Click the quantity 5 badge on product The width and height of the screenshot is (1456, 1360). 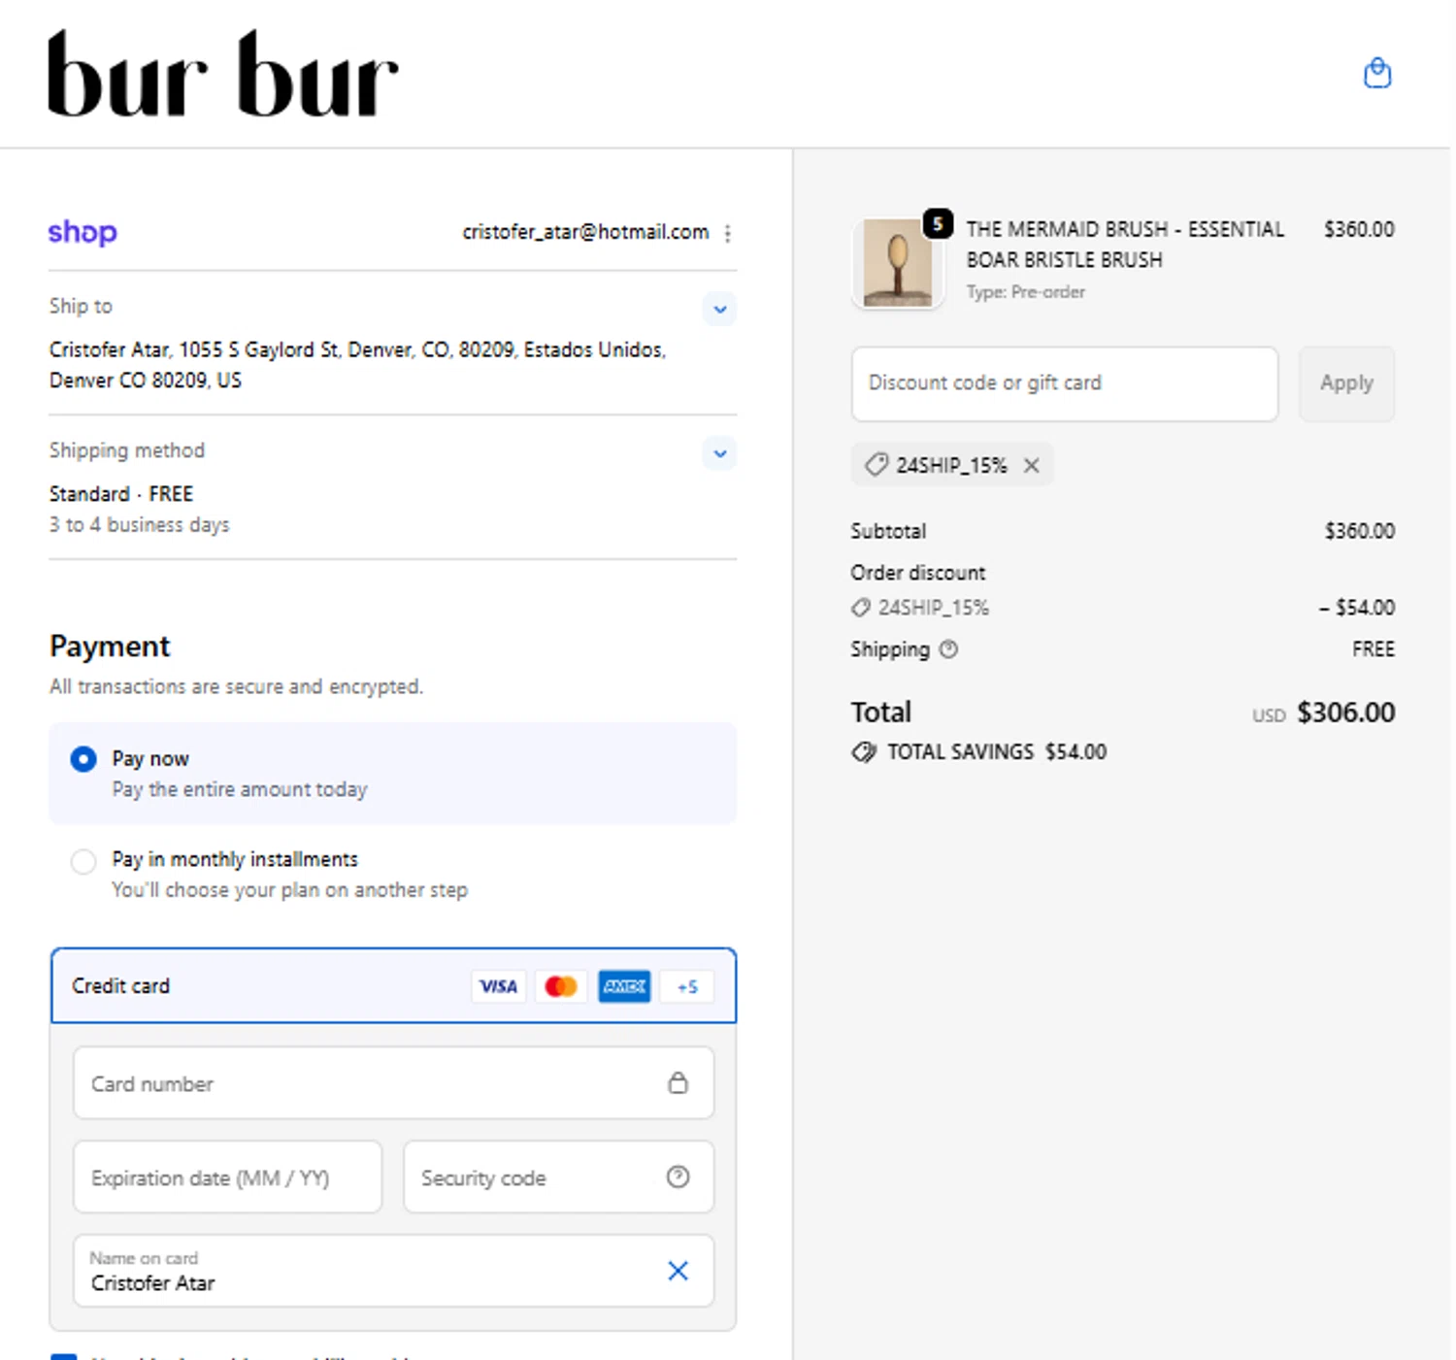(x=938, y=223)
